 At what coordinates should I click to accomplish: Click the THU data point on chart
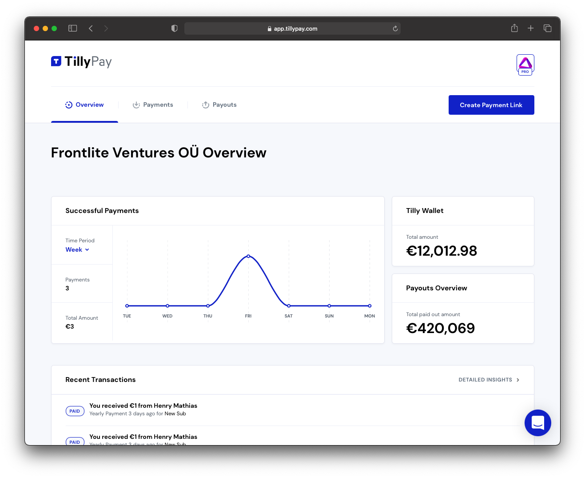(208, 306)
